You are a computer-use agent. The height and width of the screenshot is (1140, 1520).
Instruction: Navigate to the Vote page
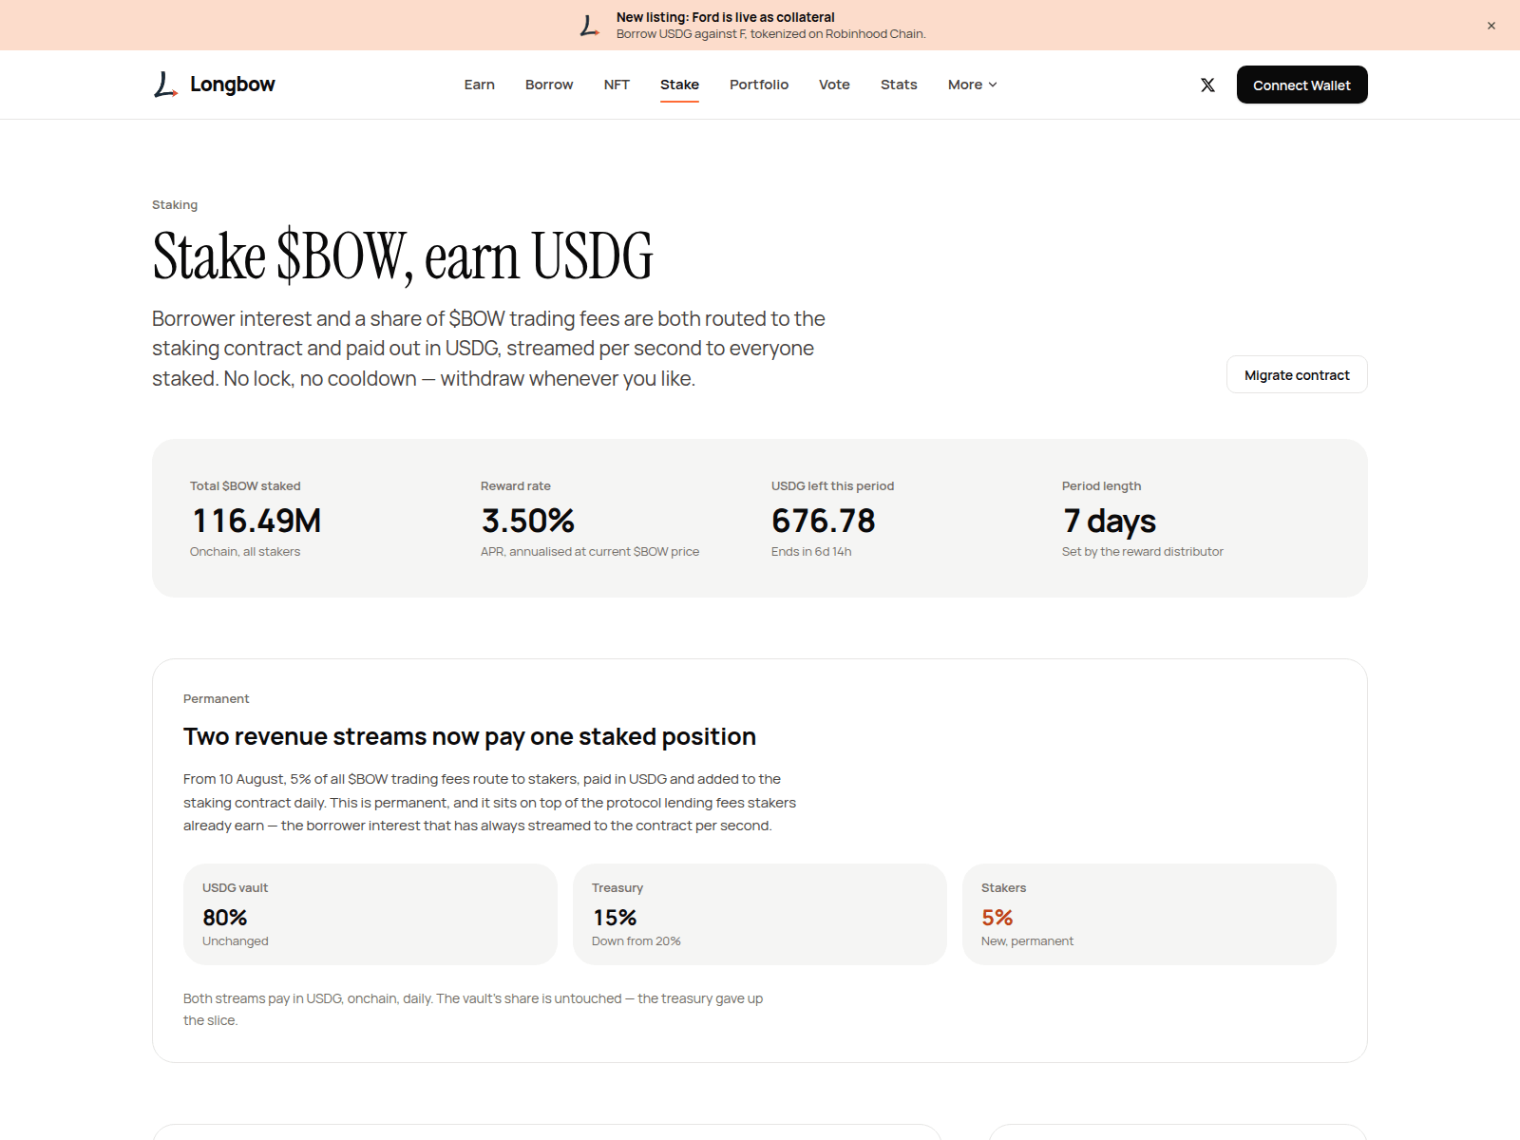tap(834, 85)
